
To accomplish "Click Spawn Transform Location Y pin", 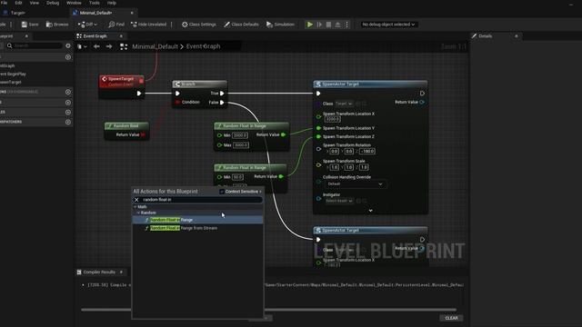I will [x=318, y=128].
